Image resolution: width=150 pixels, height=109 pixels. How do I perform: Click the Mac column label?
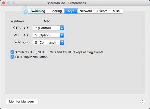47,21
